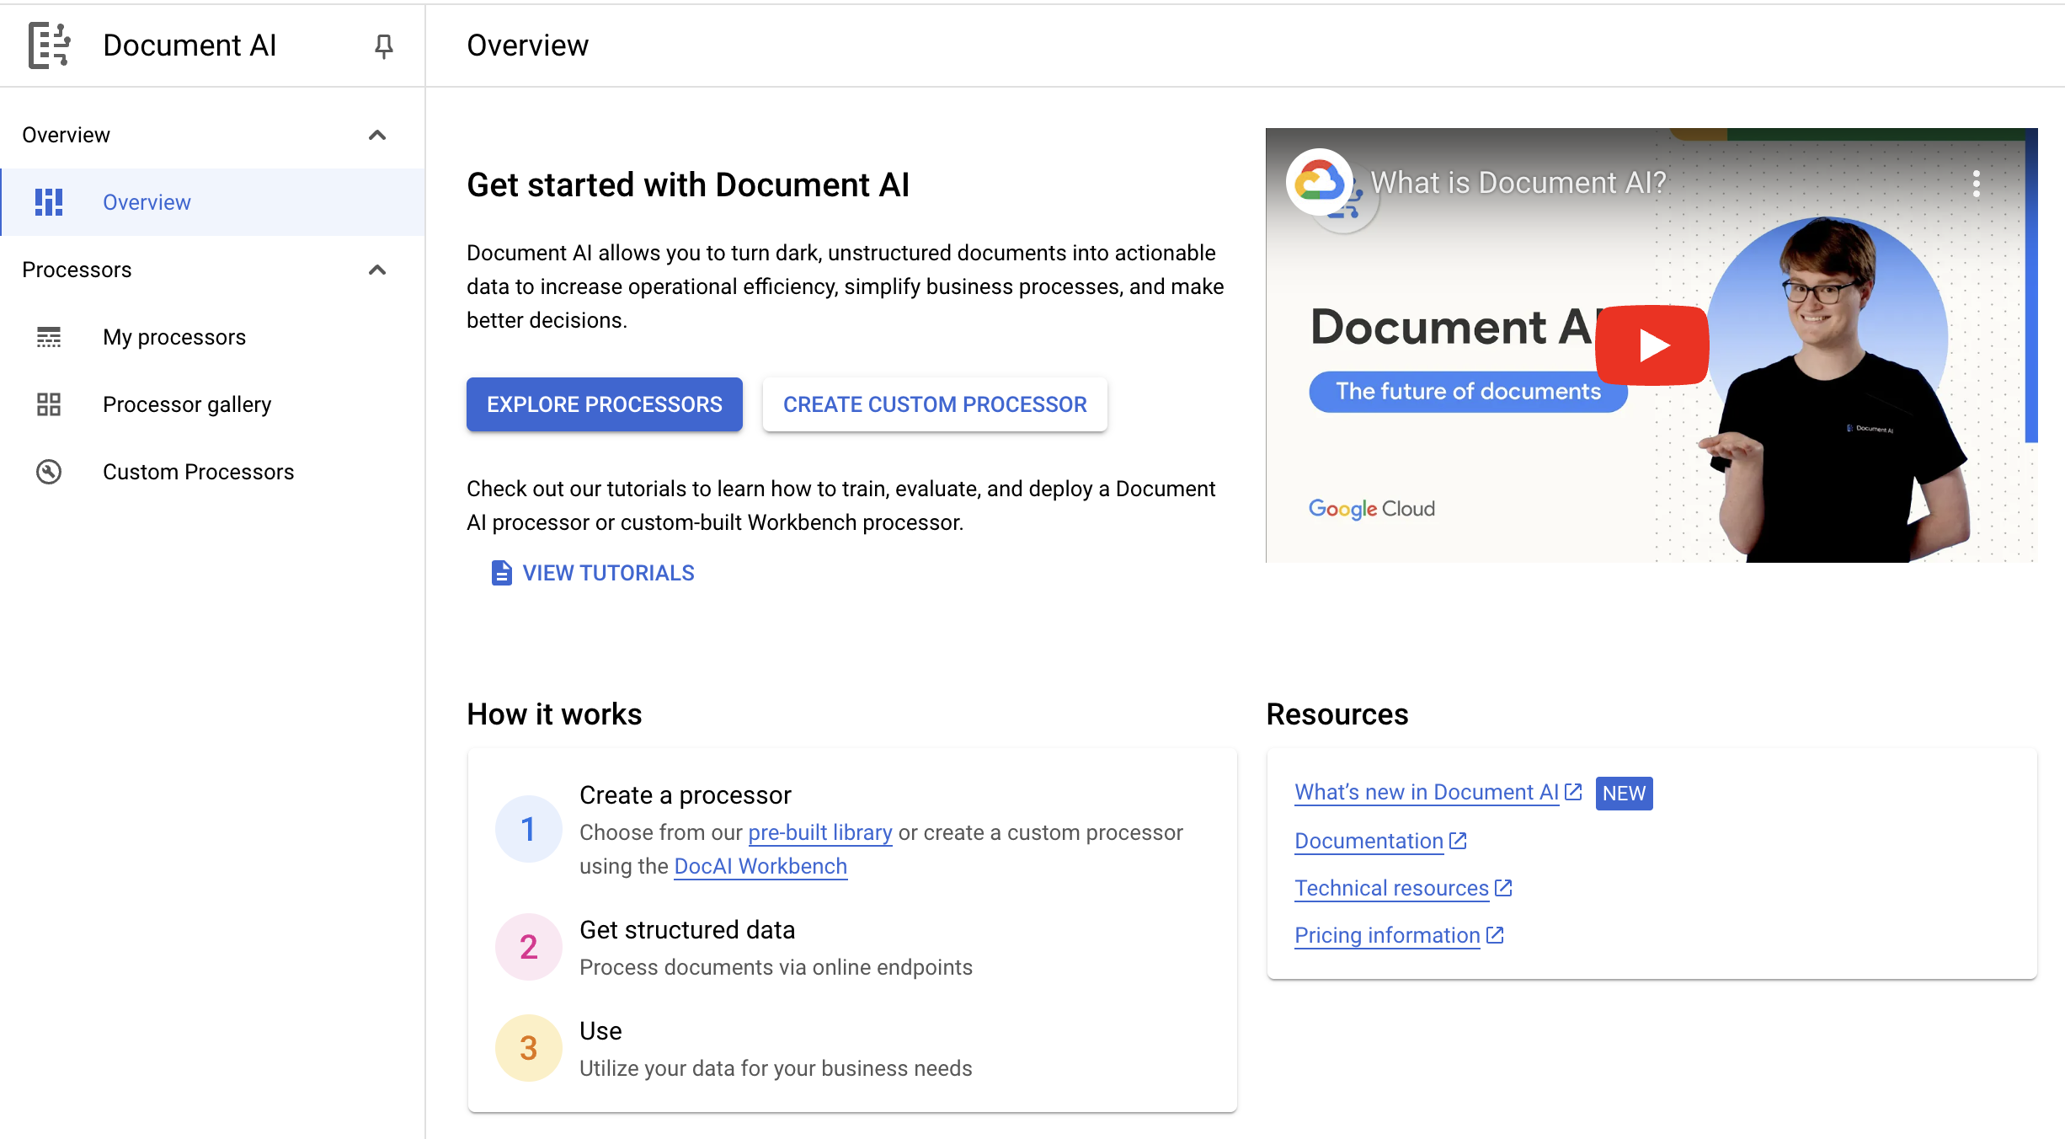Collapse the Processors section in sidebar
The width and height of the screenshot is (2065, 1139).
pyautogui.click(x=378, y=270)
